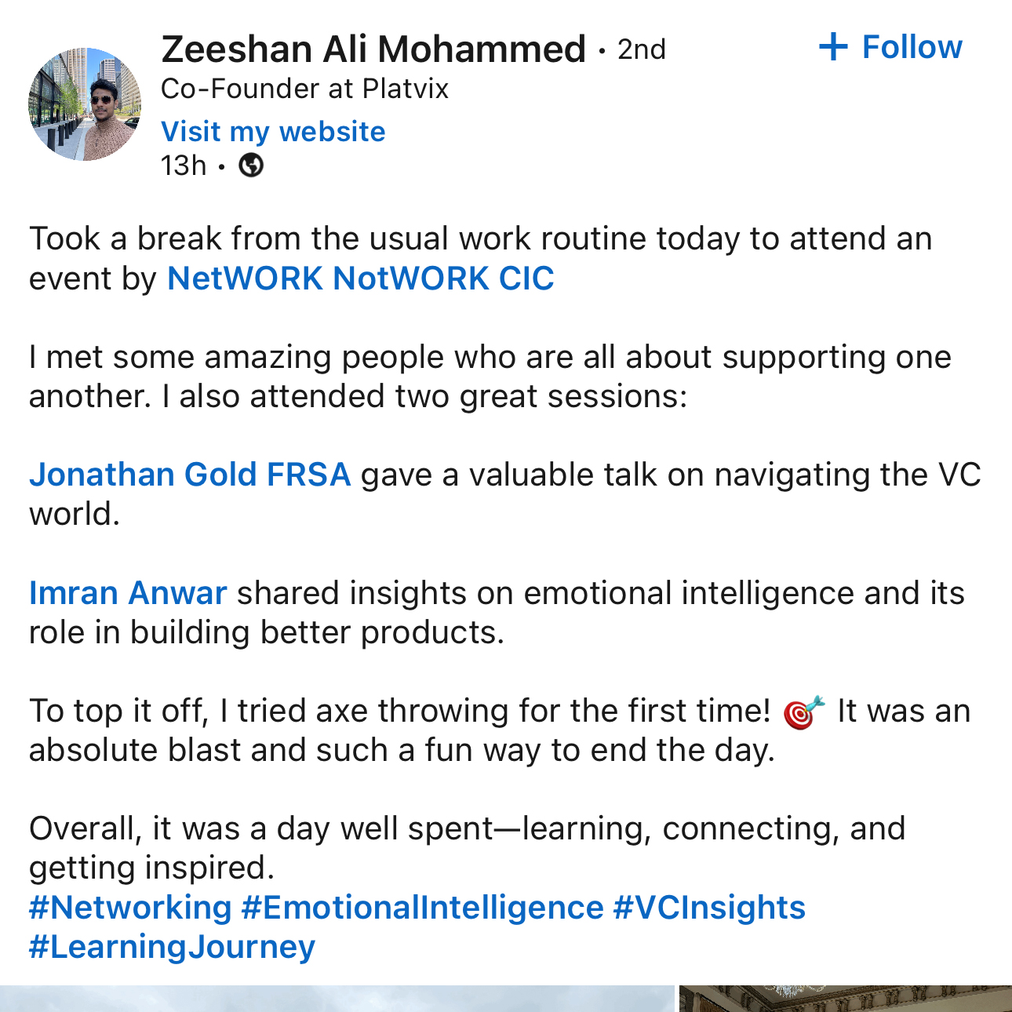1012x1012 pixels.
Task: Click the dart target emoji in post
Action: point(803,712)
